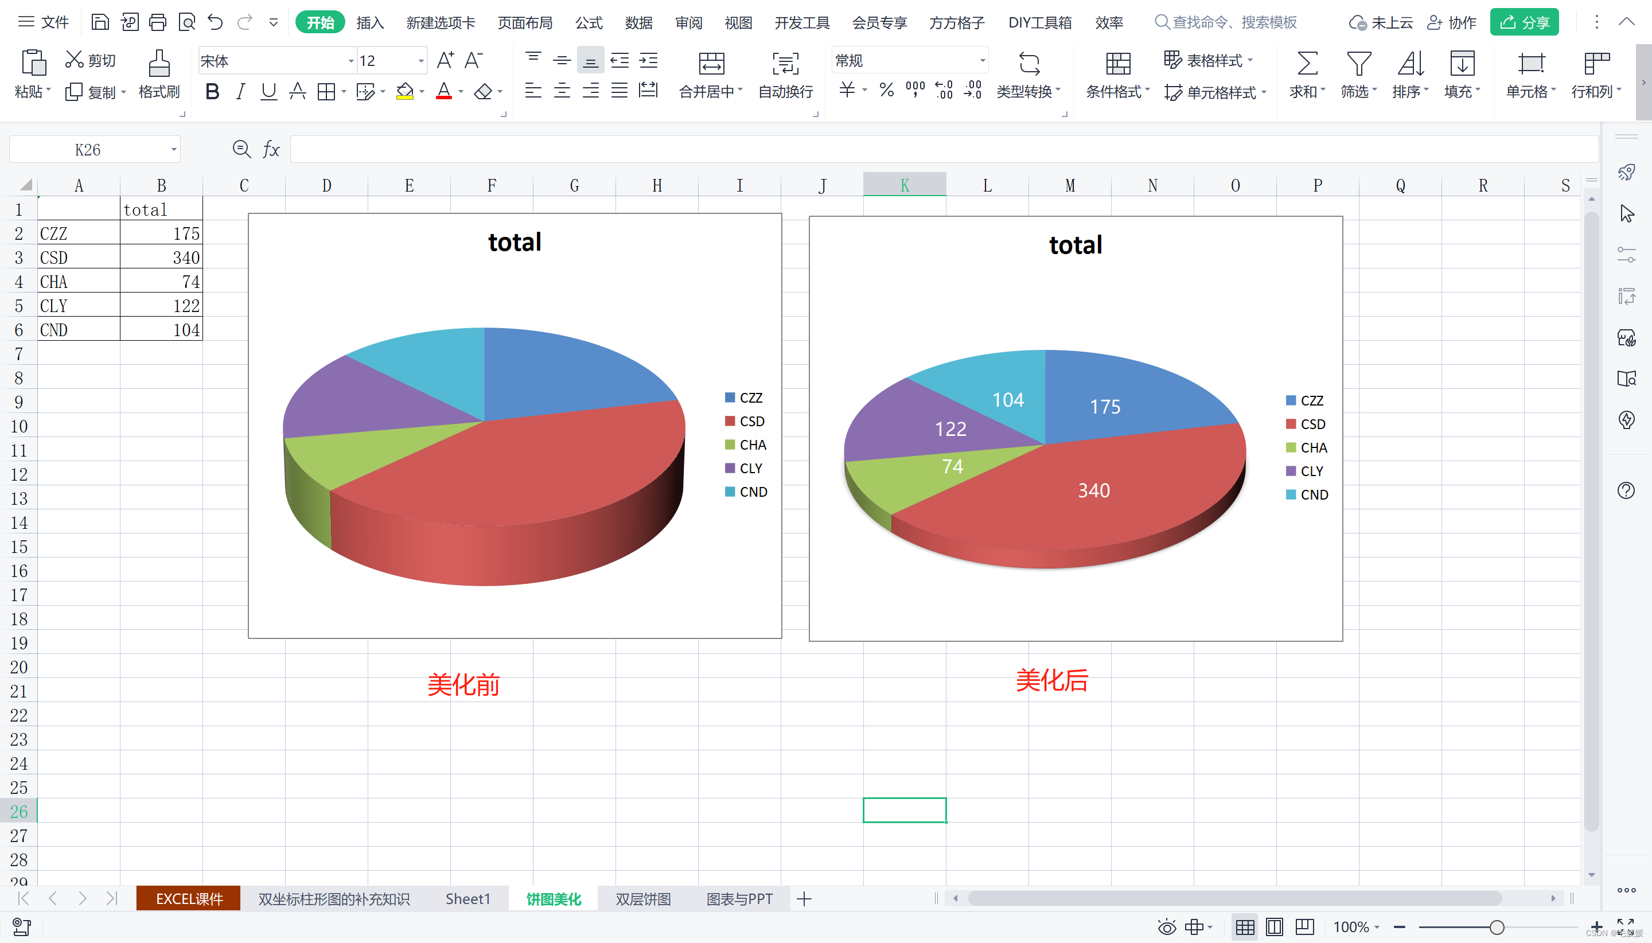Toggle bold formatting
The height and width of the screenshot is (943, 1652).
pos(212,92)
